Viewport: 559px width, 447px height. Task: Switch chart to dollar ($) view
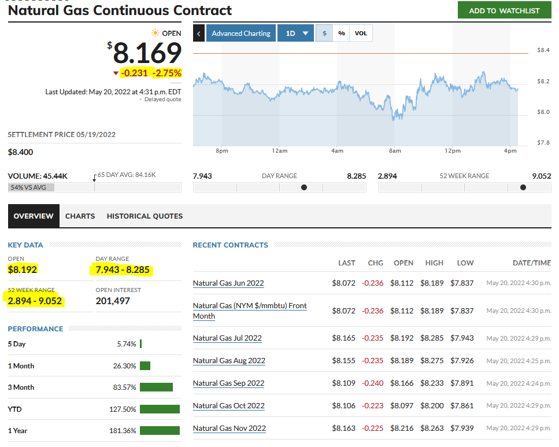324,33
